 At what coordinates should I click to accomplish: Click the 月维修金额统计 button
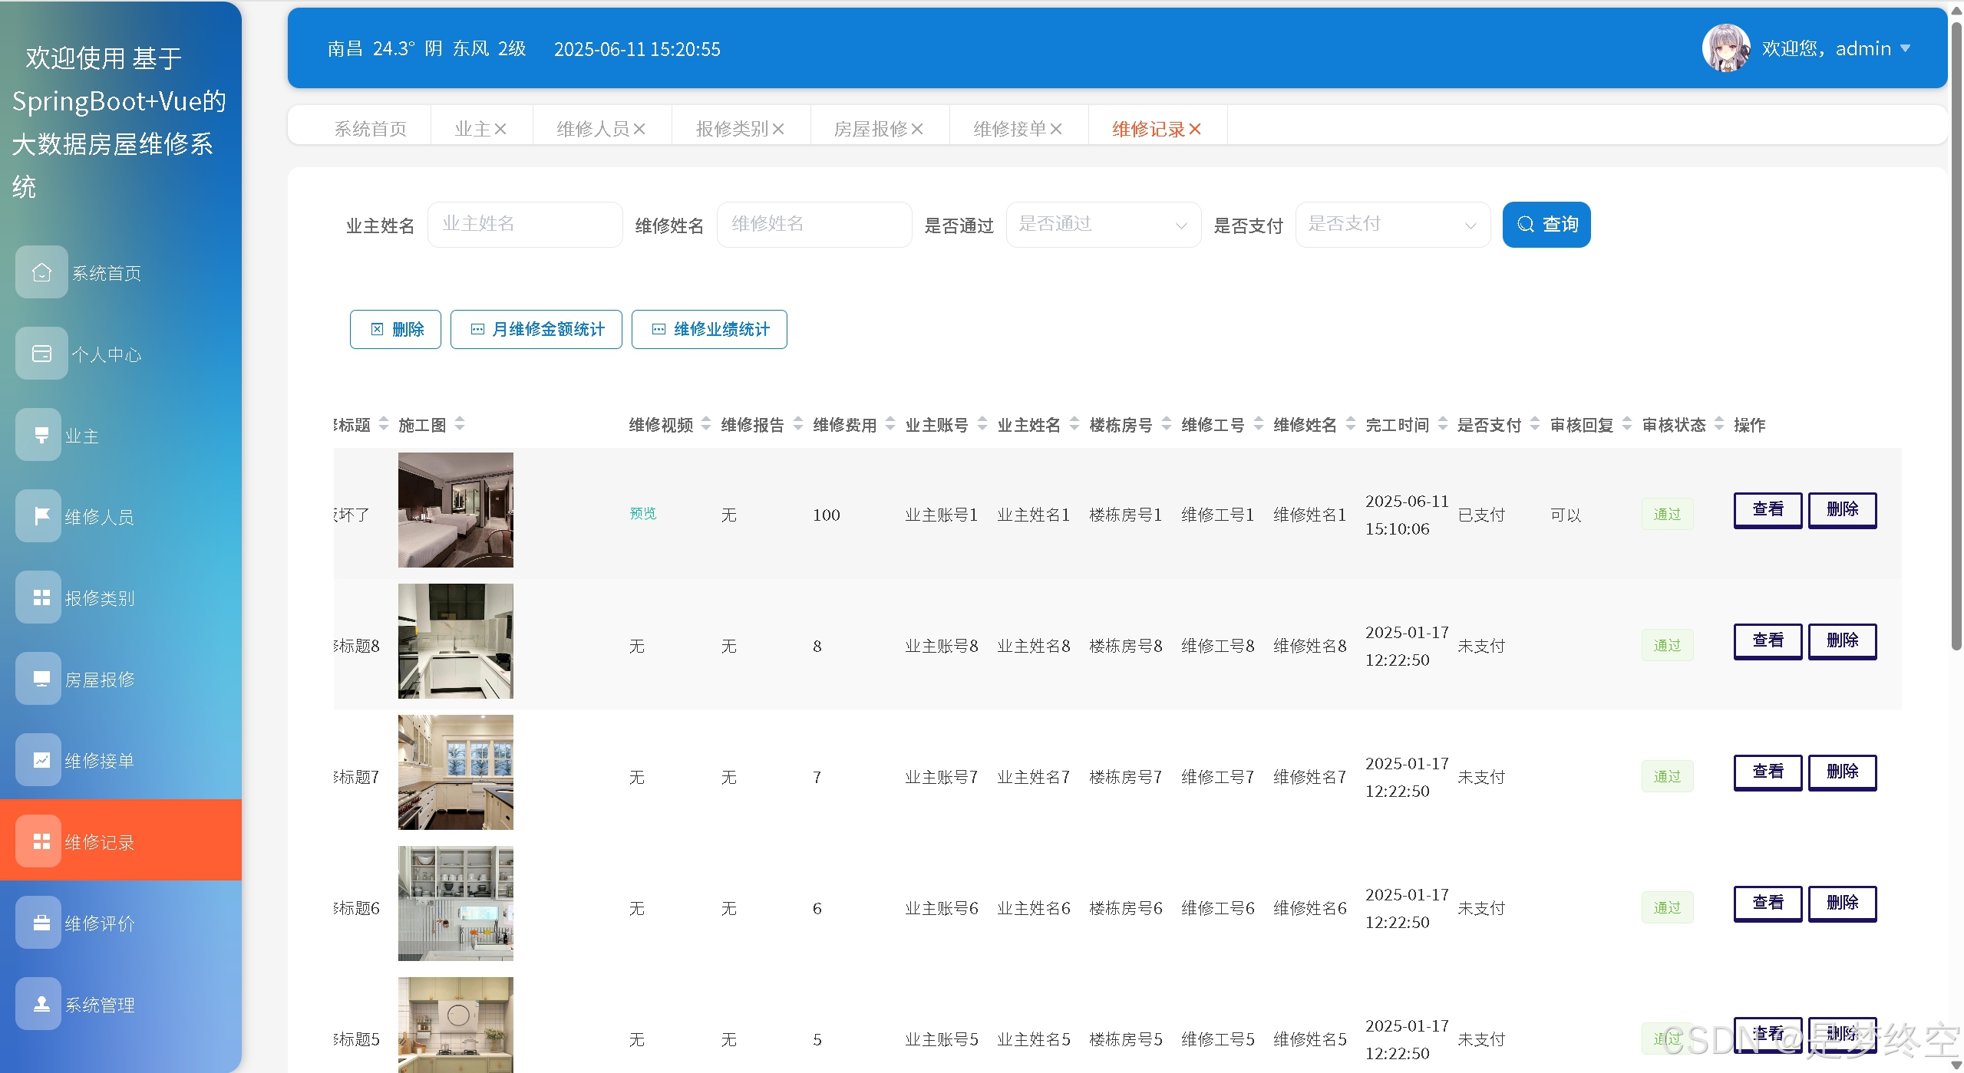point(536,329)
